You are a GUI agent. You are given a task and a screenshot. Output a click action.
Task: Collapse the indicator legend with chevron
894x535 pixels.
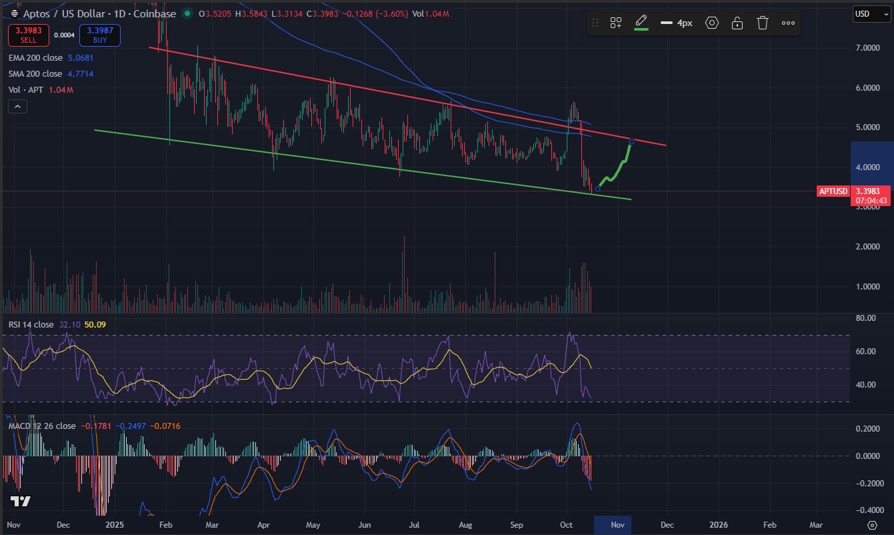[17, 106]
